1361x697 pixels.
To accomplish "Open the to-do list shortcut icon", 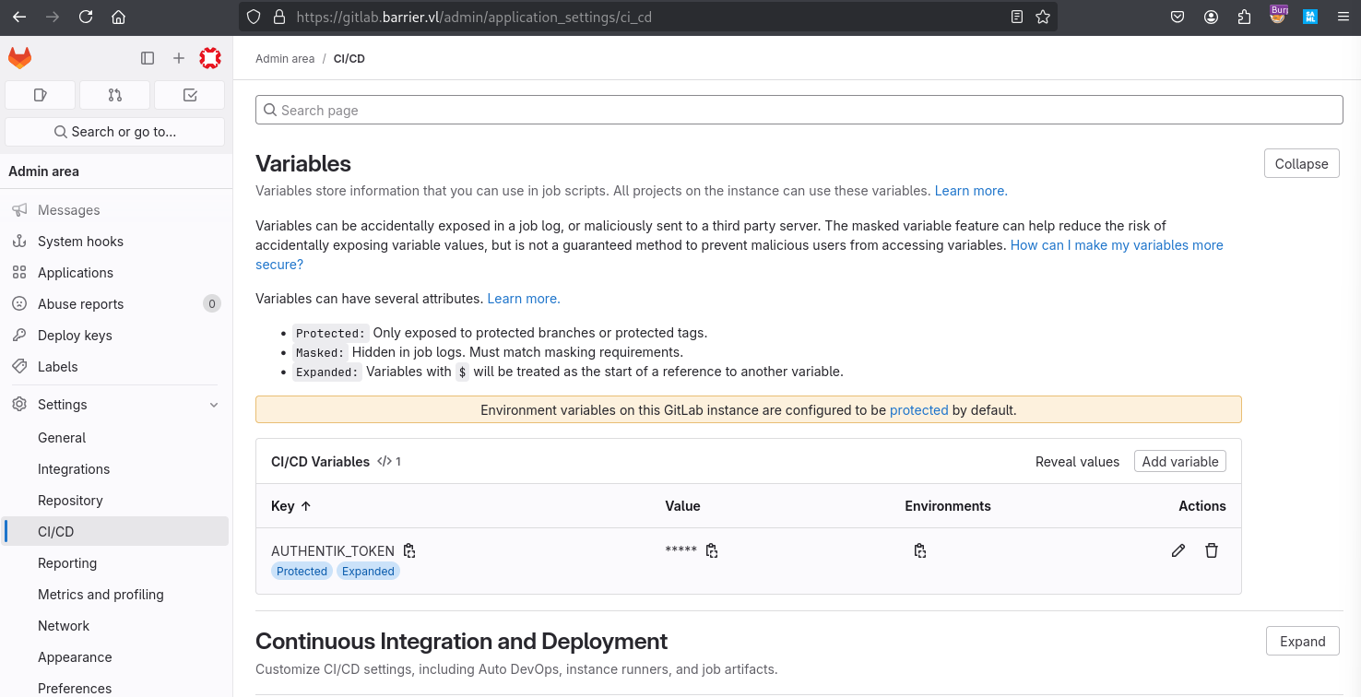I will coord(190,95).
